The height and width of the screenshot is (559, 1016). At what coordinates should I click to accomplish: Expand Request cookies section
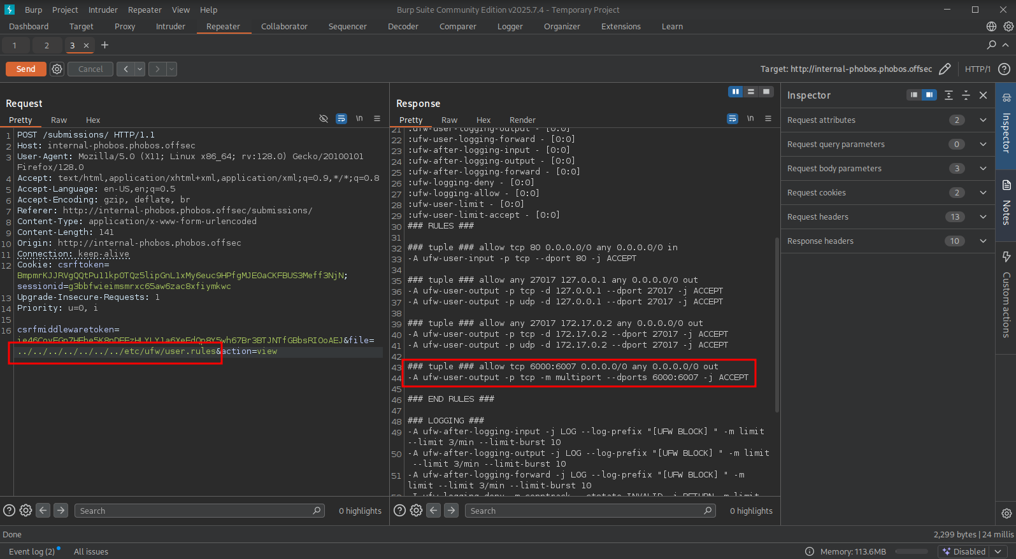coord(983,192)
